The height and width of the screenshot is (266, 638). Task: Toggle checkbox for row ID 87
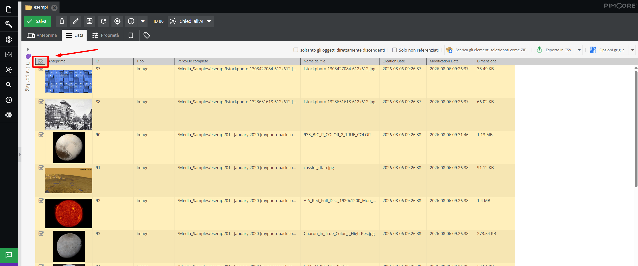41,69
